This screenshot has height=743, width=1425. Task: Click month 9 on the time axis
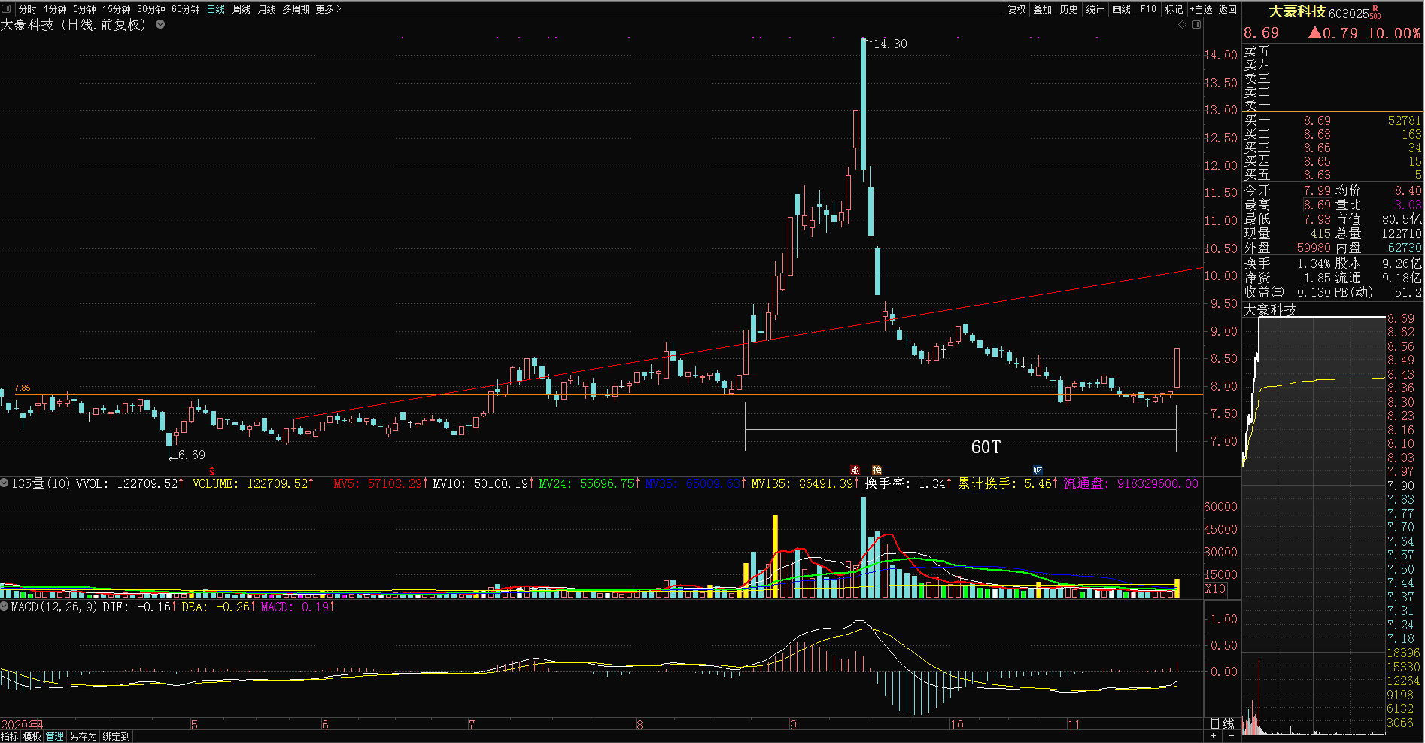pos(793,725)
